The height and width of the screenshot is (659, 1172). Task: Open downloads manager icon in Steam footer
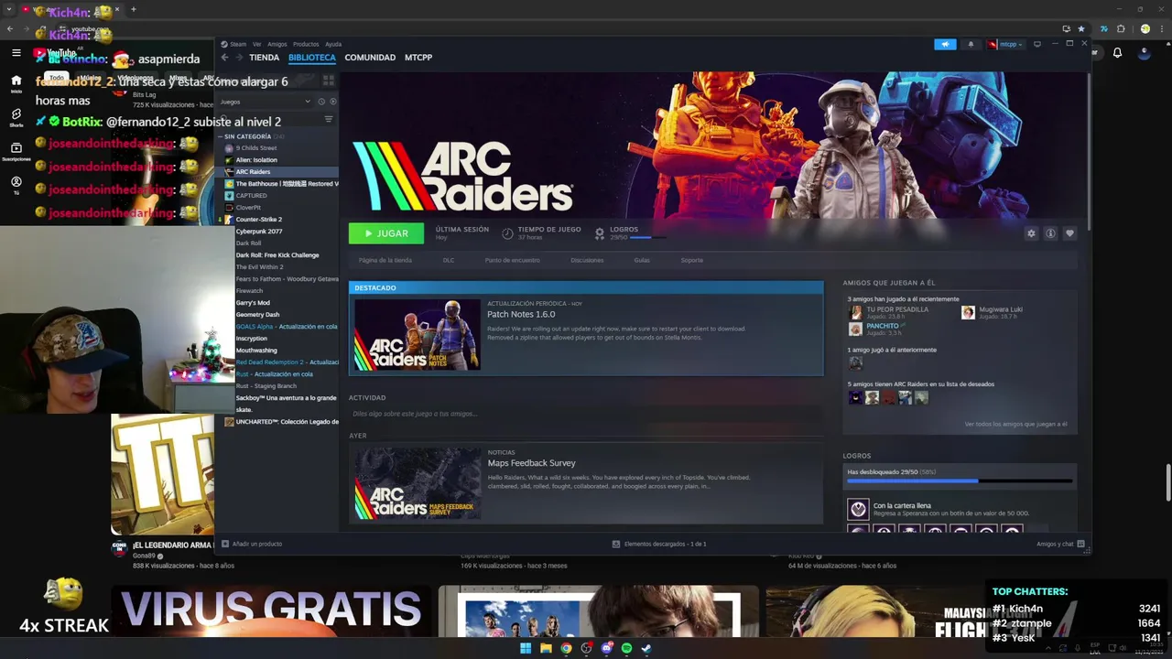[x=616, y=544]
